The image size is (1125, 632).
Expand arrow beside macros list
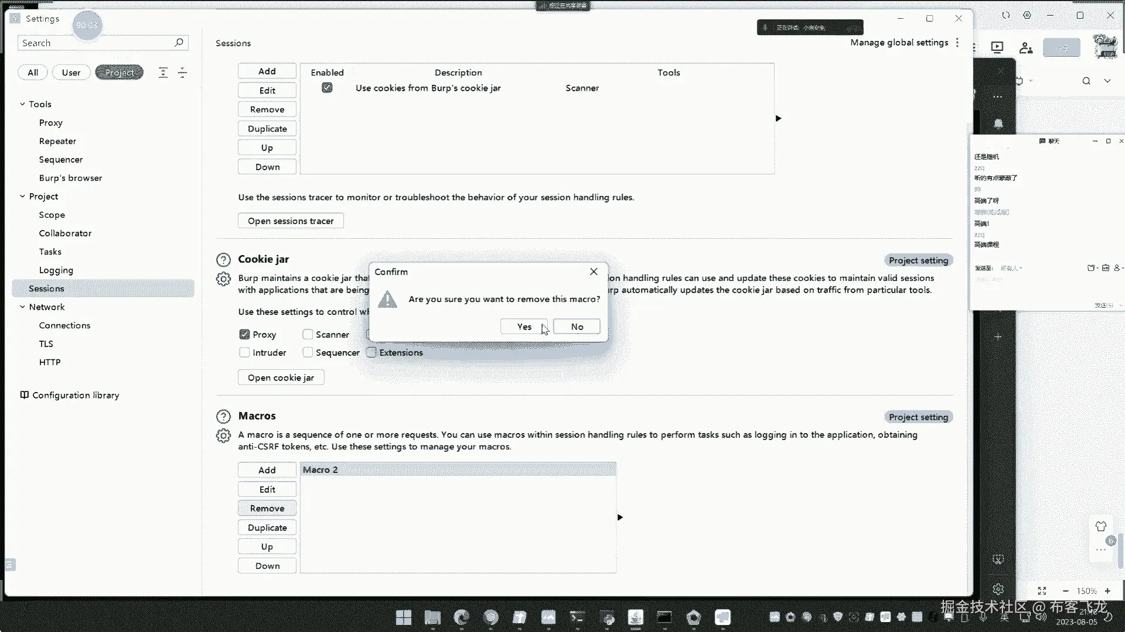point(620,517)
